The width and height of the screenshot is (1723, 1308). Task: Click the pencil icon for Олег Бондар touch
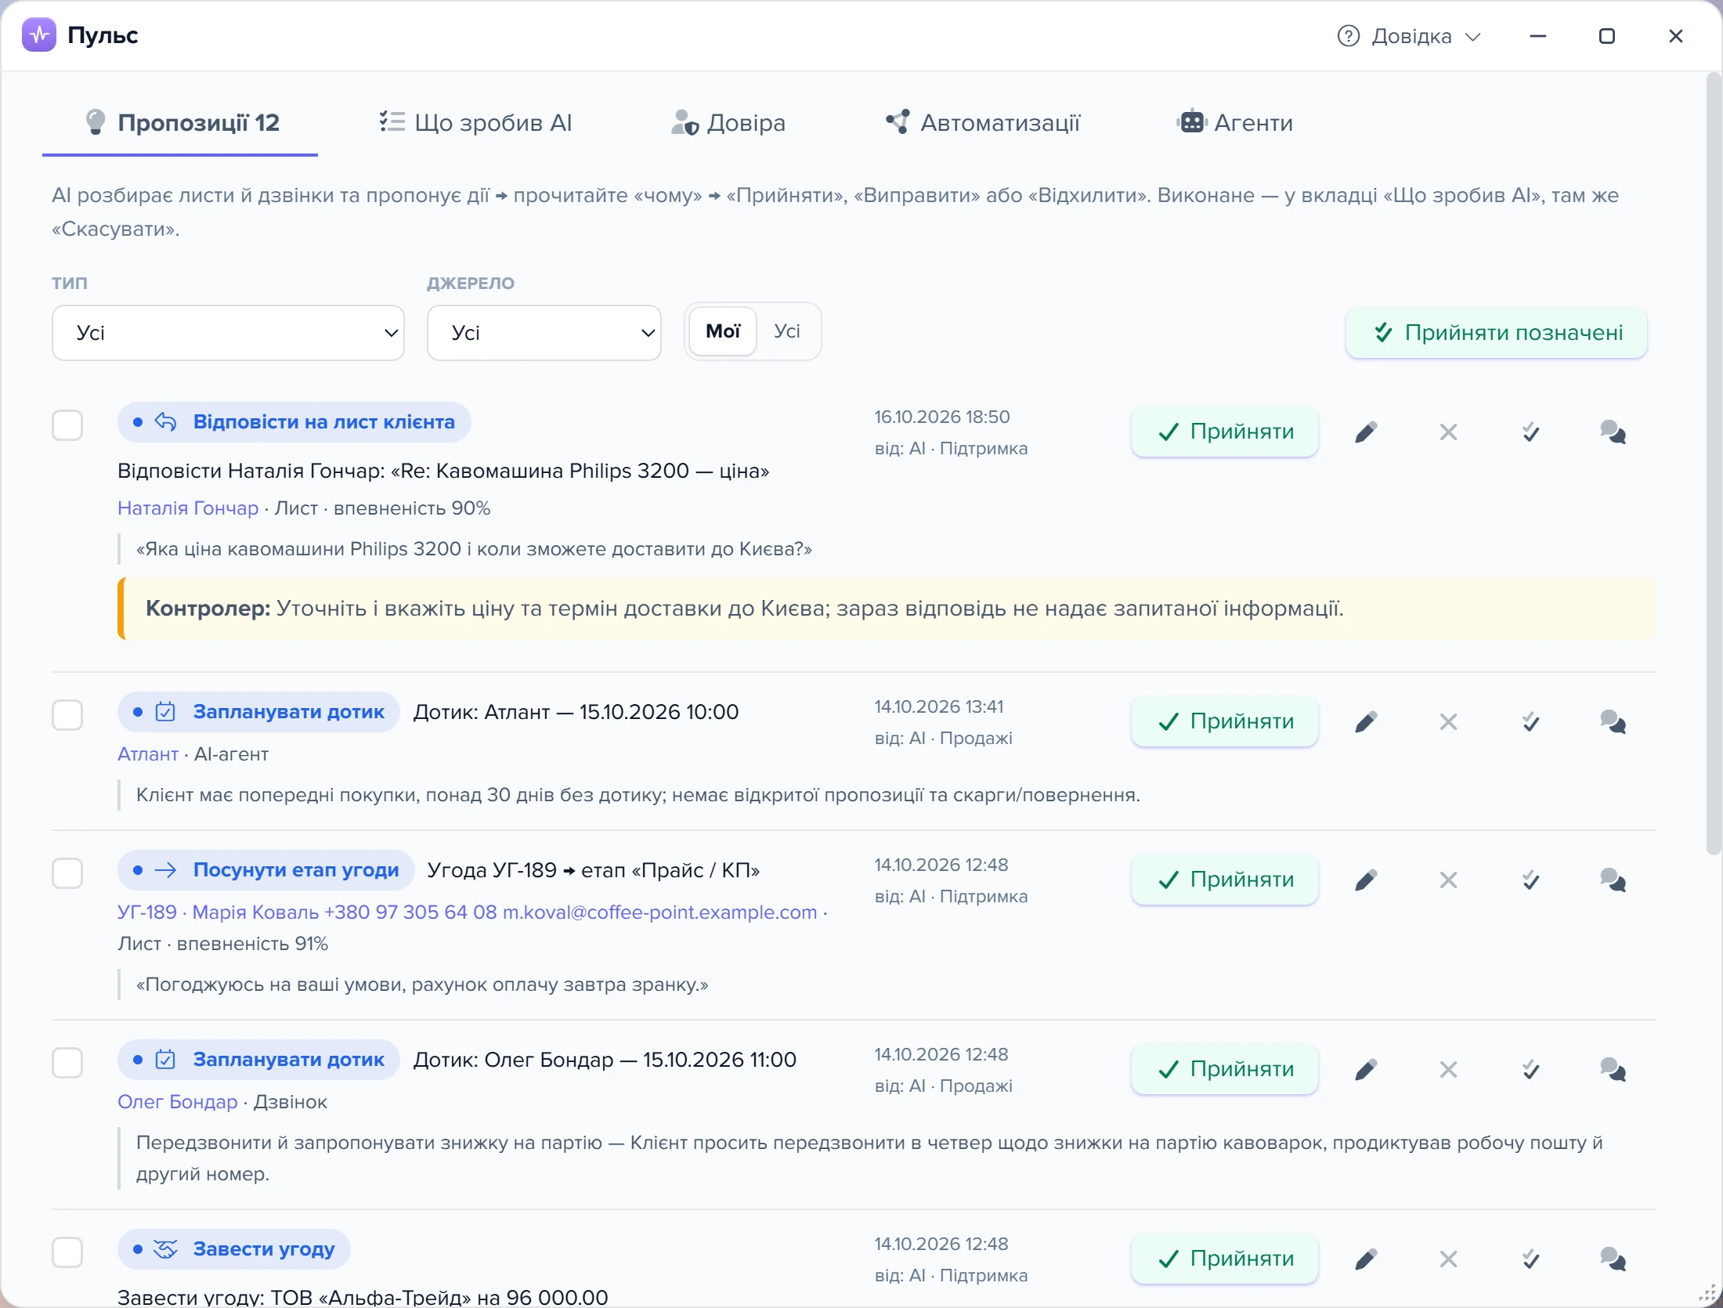(x=1366, y=1070)
